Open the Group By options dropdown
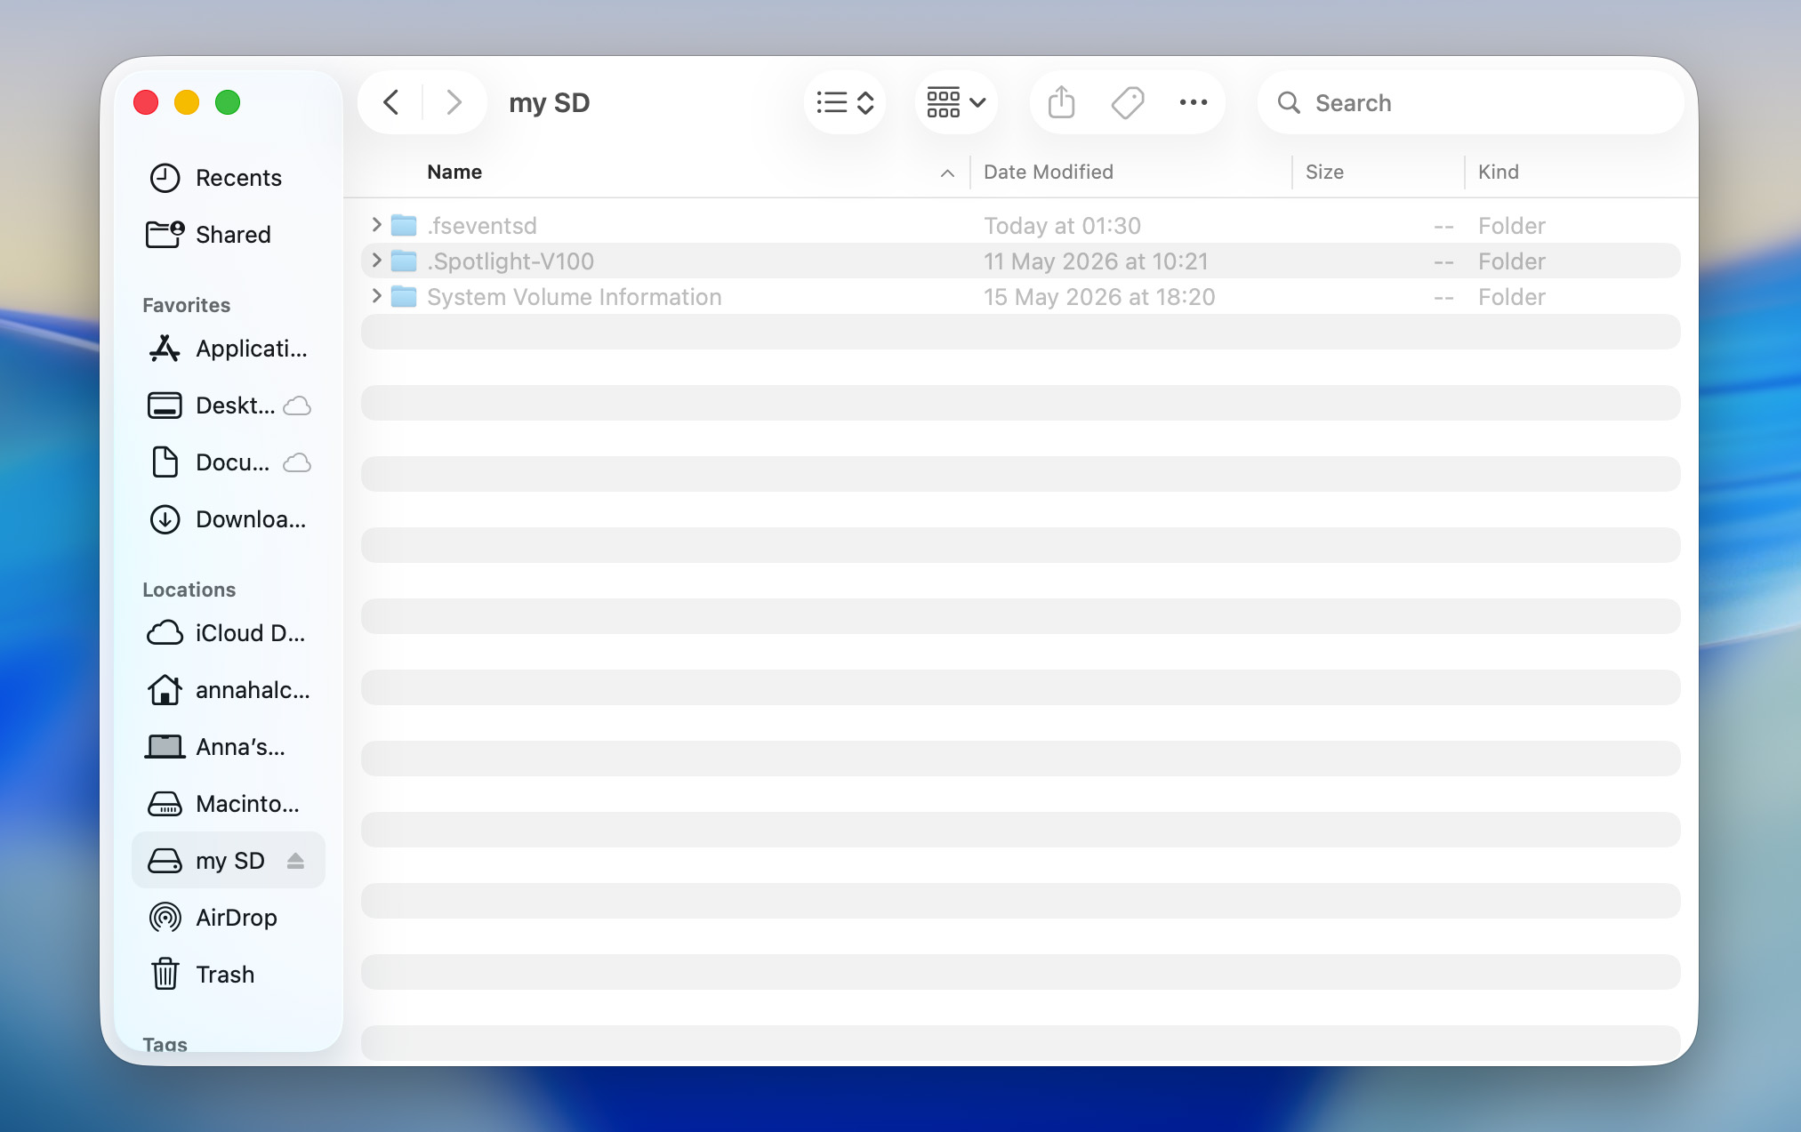Screen dimensions: 1801x1132 tap(956, 102)
